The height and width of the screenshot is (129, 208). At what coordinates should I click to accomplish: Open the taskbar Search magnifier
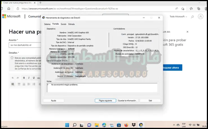[74, 125]
